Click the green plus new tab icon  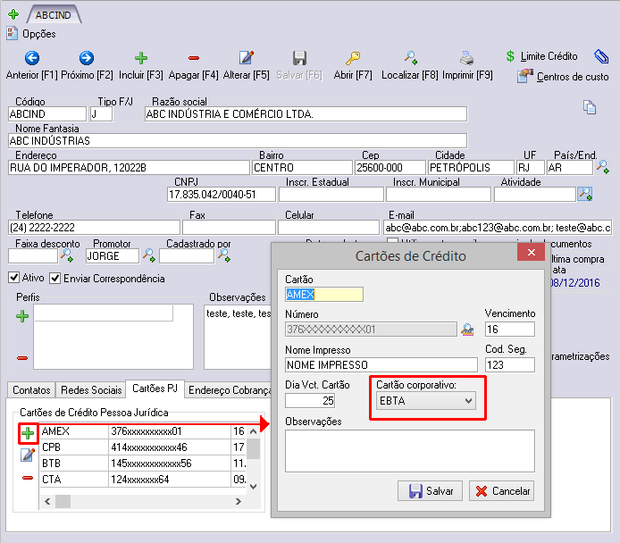point(13,14)
